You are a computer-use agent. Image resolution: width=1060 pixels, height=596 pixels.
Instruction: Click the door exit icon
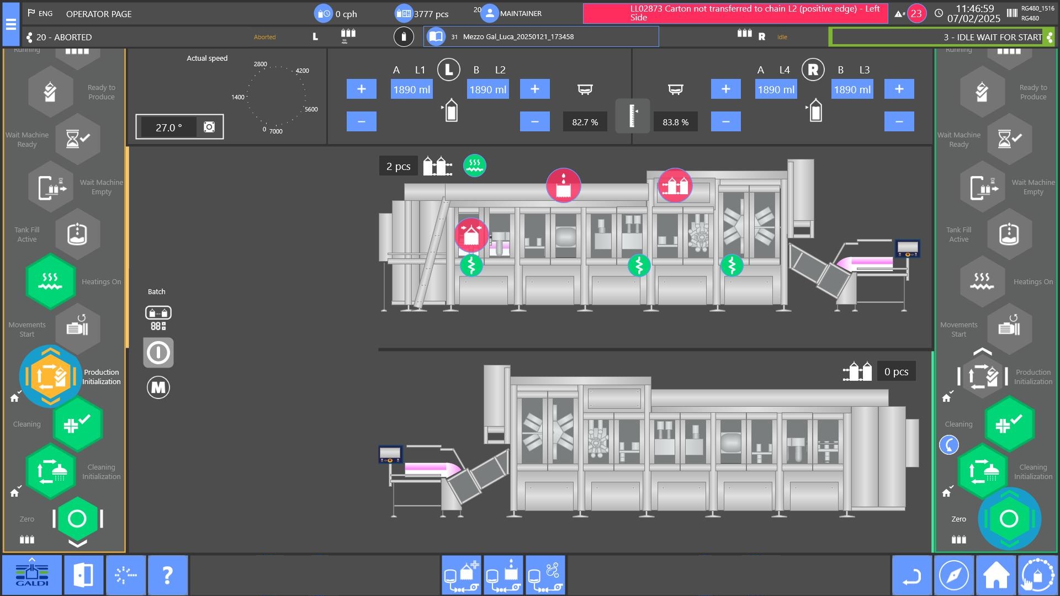[x=83, y=575]
